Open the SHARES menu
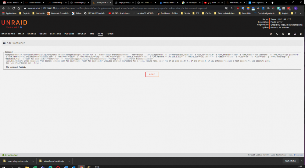This screenshot has height=168, width=305. point(32,34)
